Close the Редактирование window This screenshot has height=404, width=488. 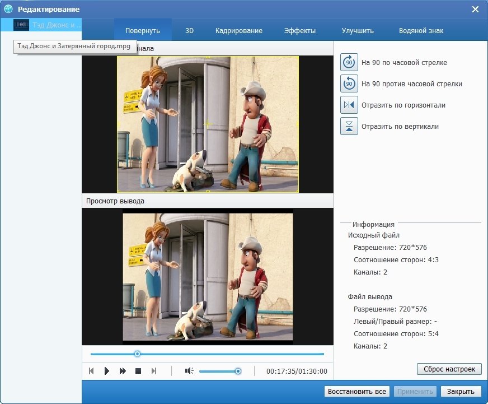point(475,10)
